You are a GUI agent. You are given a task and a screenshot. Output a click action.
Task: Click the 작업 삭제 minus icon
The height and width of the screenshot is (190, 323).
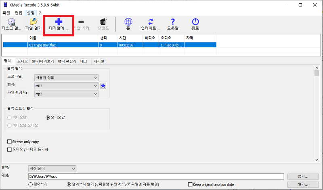coord(81,22)
